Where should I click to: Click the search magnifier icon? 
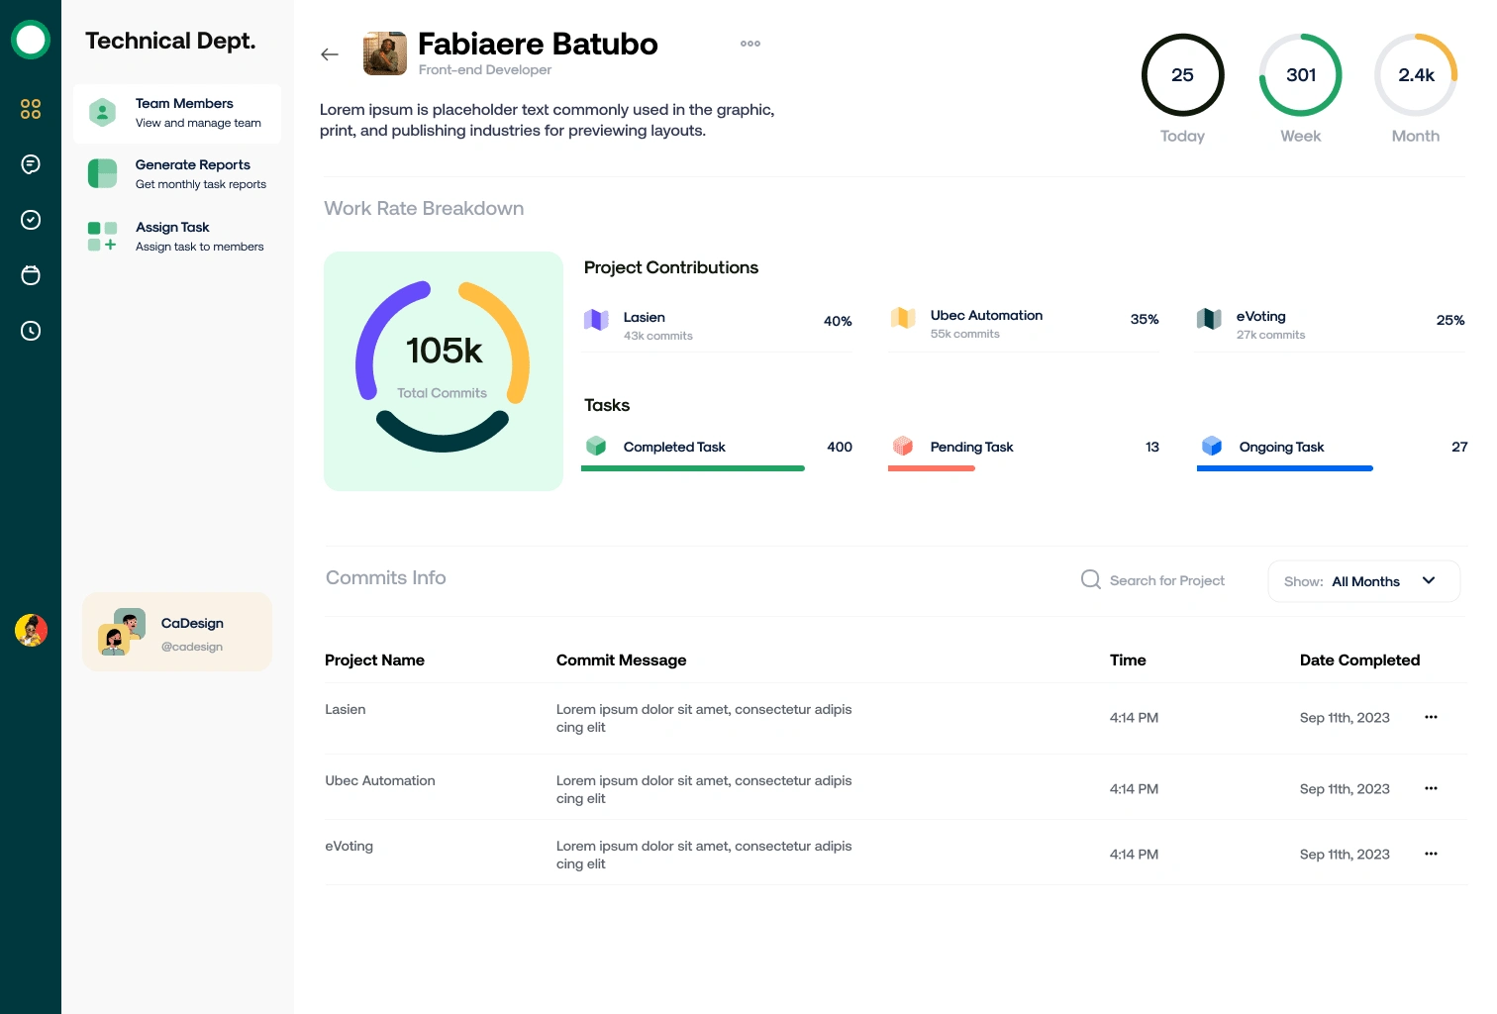[1090, 580]
